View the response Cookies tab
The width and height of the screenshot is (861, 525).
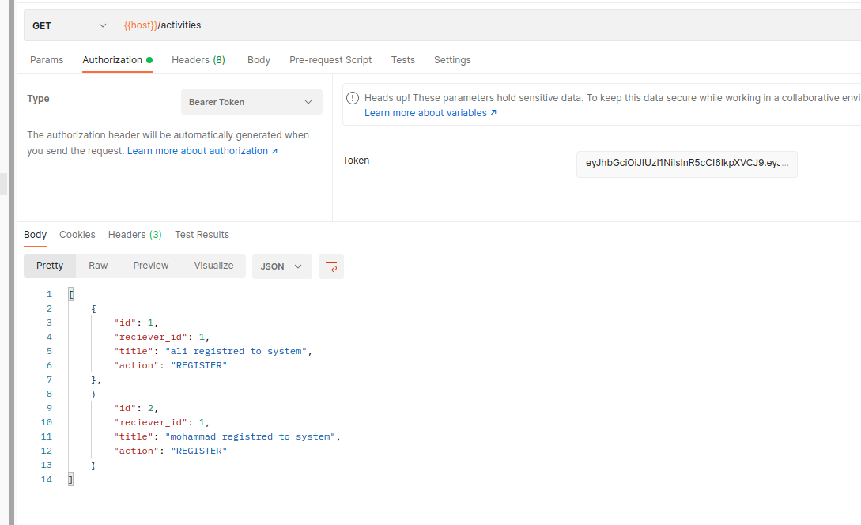pyautogui.click(x=77, y=234)
